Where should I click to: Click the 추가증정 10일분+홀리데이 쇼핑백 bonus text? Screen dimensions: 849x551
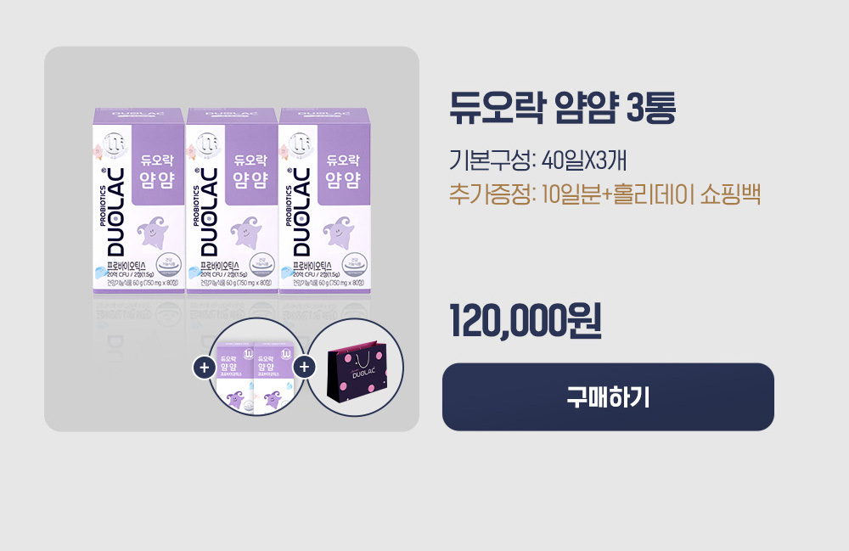point(604,194)
